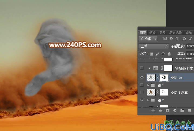Switch to the 路径 tab
The width and height of the screenshot is (194, 131).
click(162, 33)
